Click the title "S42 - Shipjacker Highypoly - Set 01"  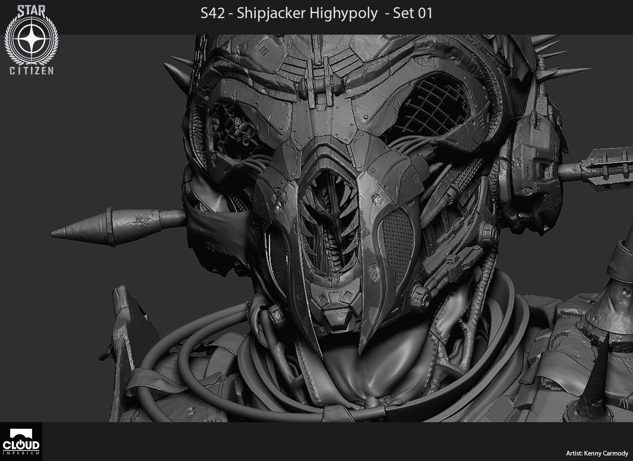click(316, 14)
